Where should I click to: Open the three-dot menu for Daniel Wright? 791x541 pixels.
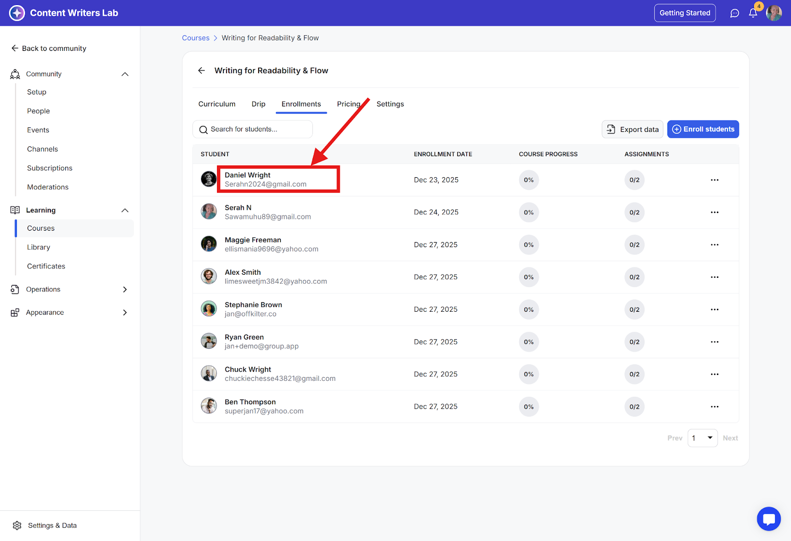click(714, 180)
